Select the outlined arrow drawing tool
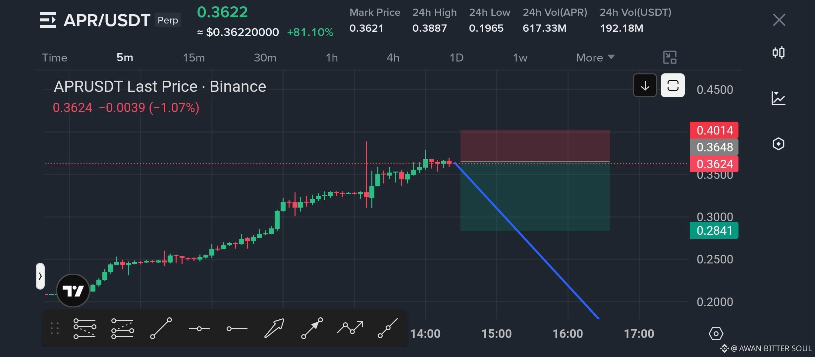Viewport: 815px width, 357px height. (x=274, y=328)
